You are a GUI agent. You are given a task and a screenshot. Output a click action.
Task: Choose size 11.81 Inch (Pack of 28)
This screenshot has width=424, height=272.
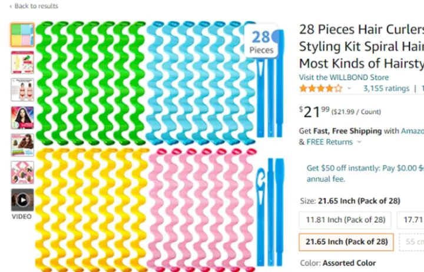click(345, 220)
